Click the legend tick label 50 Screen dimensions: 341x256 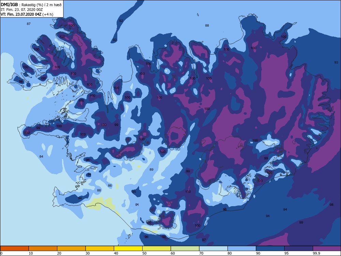144,253
